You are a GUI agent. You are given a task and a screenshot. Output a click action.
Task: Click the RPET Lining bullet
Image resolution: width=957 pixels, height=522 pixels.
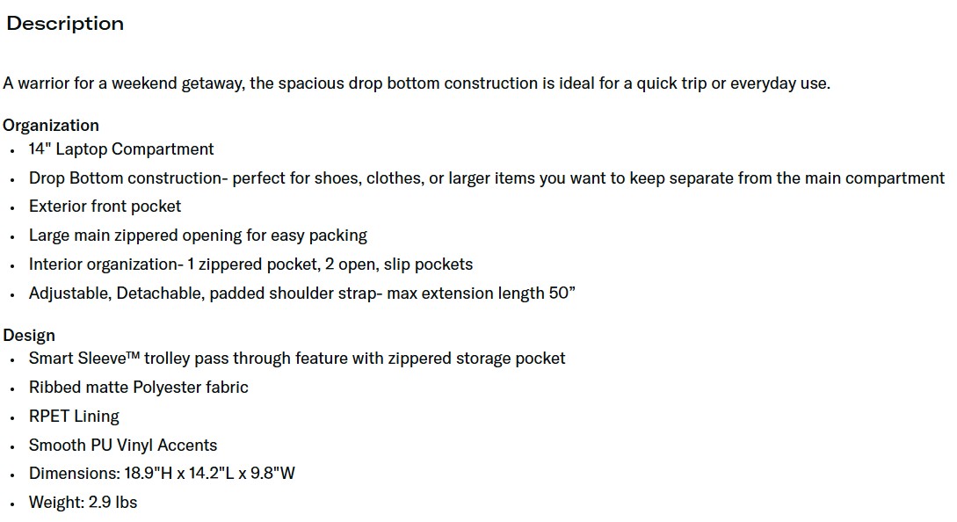tap(74, 417)
